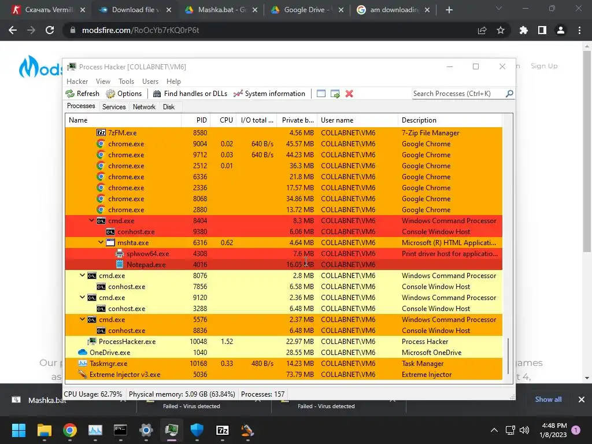The height and width of the screenshot is (444, 592).
Task: Select Extreme Injector v3.exe icon
Action: [83, 374]
